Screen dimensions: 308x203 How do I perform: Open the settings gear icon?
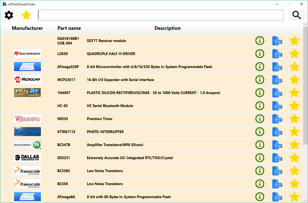[9, 15]
